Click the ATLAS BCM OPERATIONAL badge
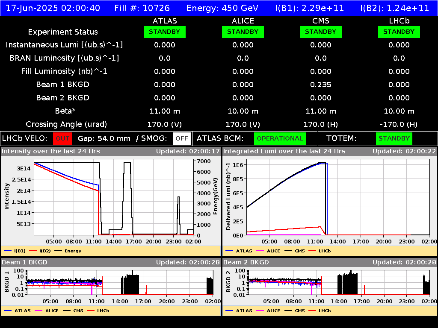Image resolution: width=438 pixels, height=328 pixels. tap(280, 139)
